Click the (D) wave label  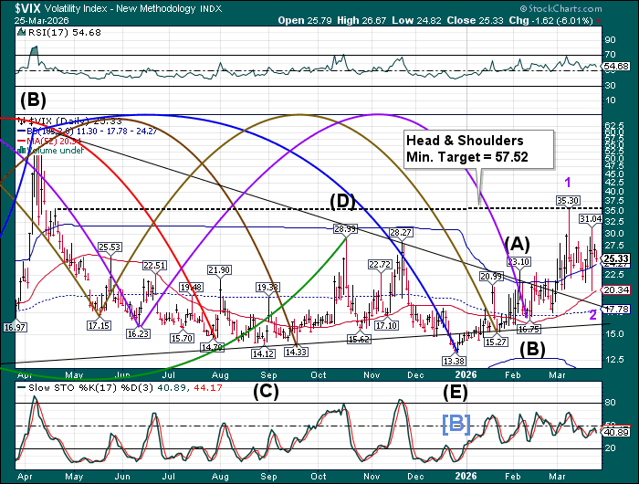coord(341,199)
